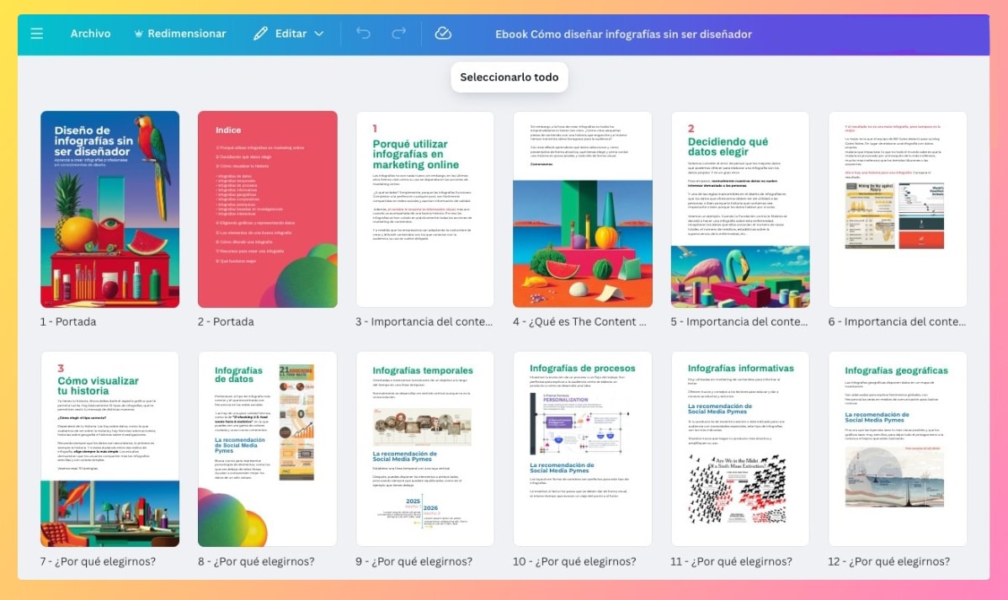The width and height of the screenshot is (1008, 600).
Task: Select page 5 Decidiendo qué datos elegir
Action: coord(739,209)
